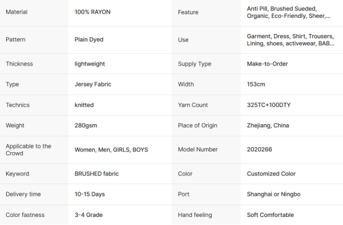Image resolution: width=343 pixels, height=225 pixels.
Task: Click the 10-15 Days delivery time value
Action: (x=90, y=195)
